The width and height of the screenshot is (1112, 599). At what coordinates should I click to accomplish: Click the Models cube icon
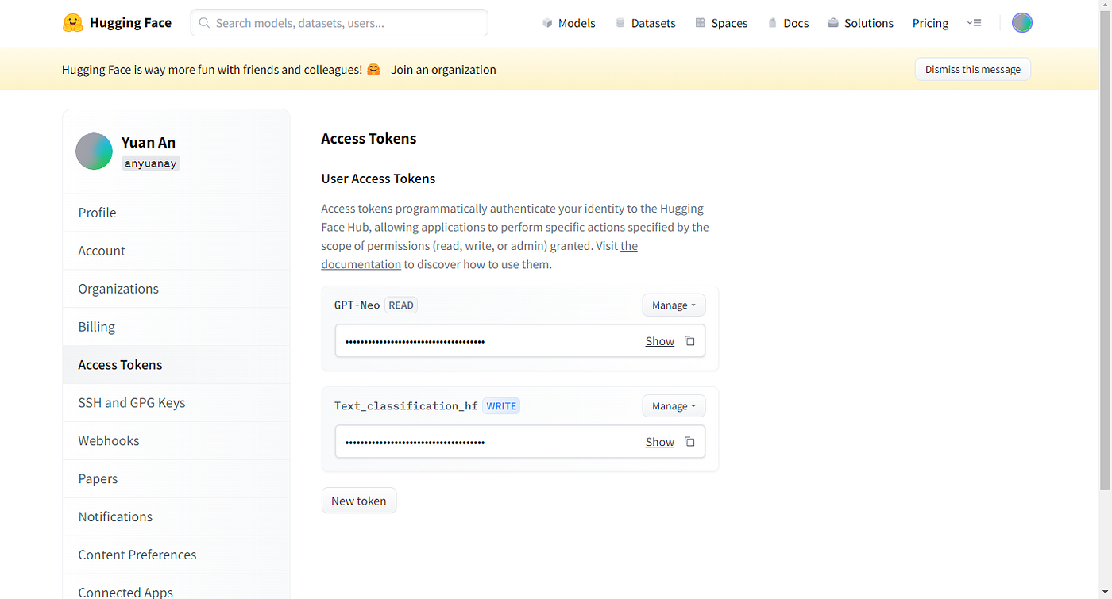(x=547, y=23)
